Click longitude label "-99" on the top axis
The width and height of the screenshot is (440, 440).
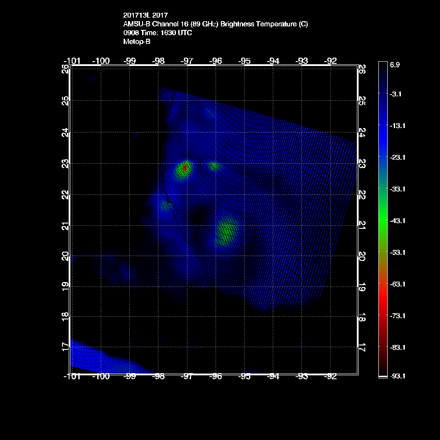(130, 61)
